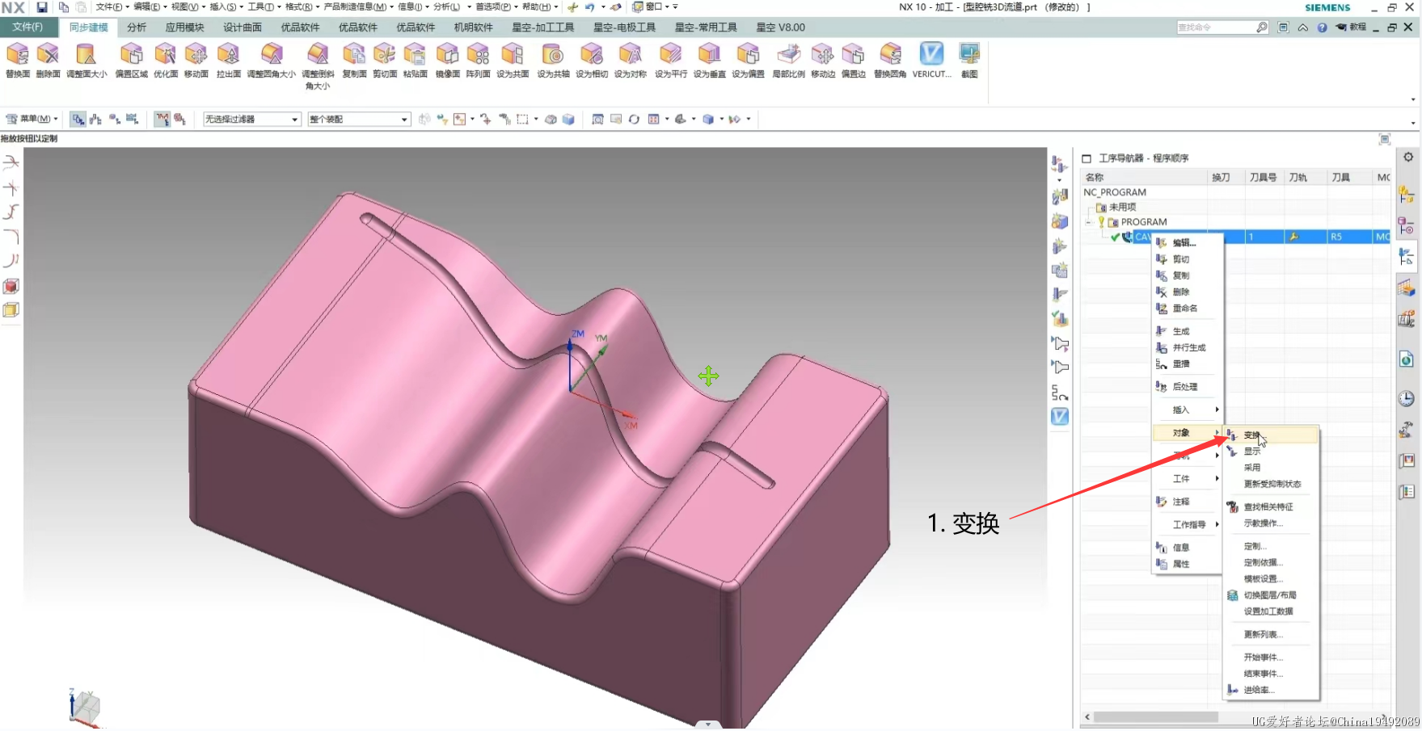
Task: Expand the 工作指导 submenu
Action: (1186, 524)
